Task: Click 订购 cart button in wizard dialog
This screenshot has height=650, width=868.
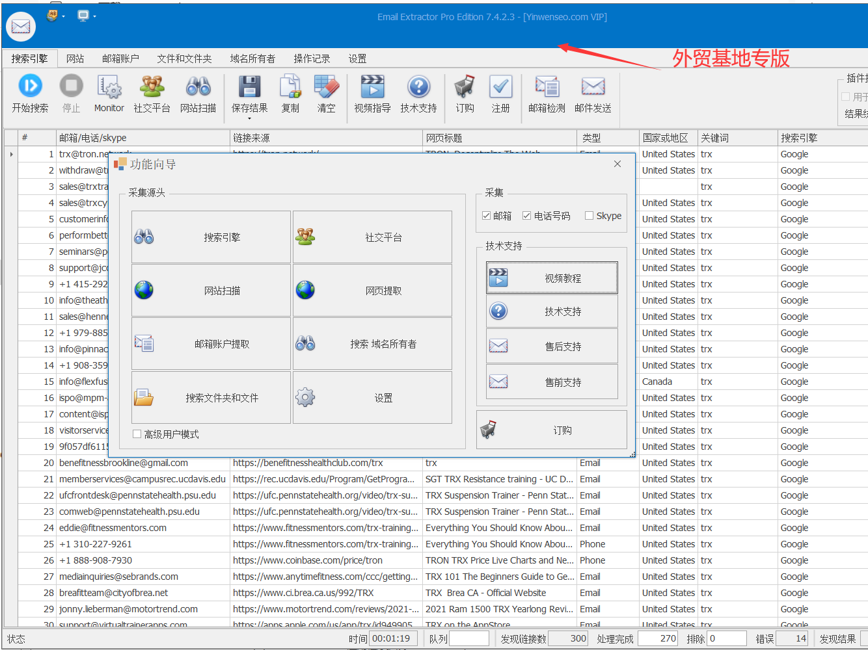Action: click(552, 430)
